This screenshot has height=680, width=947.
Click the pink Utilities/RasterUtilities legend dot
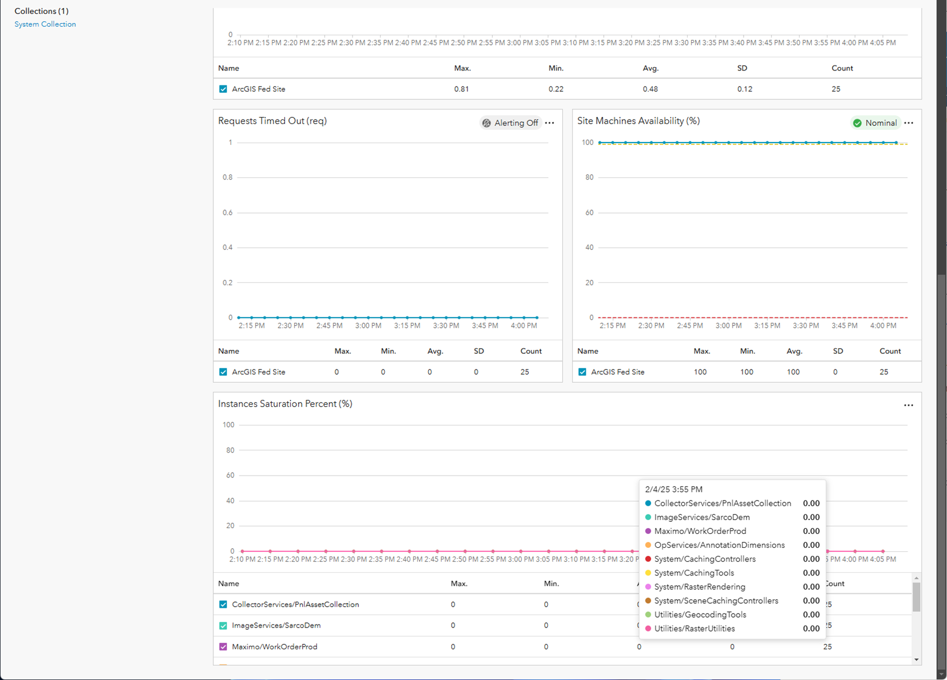(647, 628)
